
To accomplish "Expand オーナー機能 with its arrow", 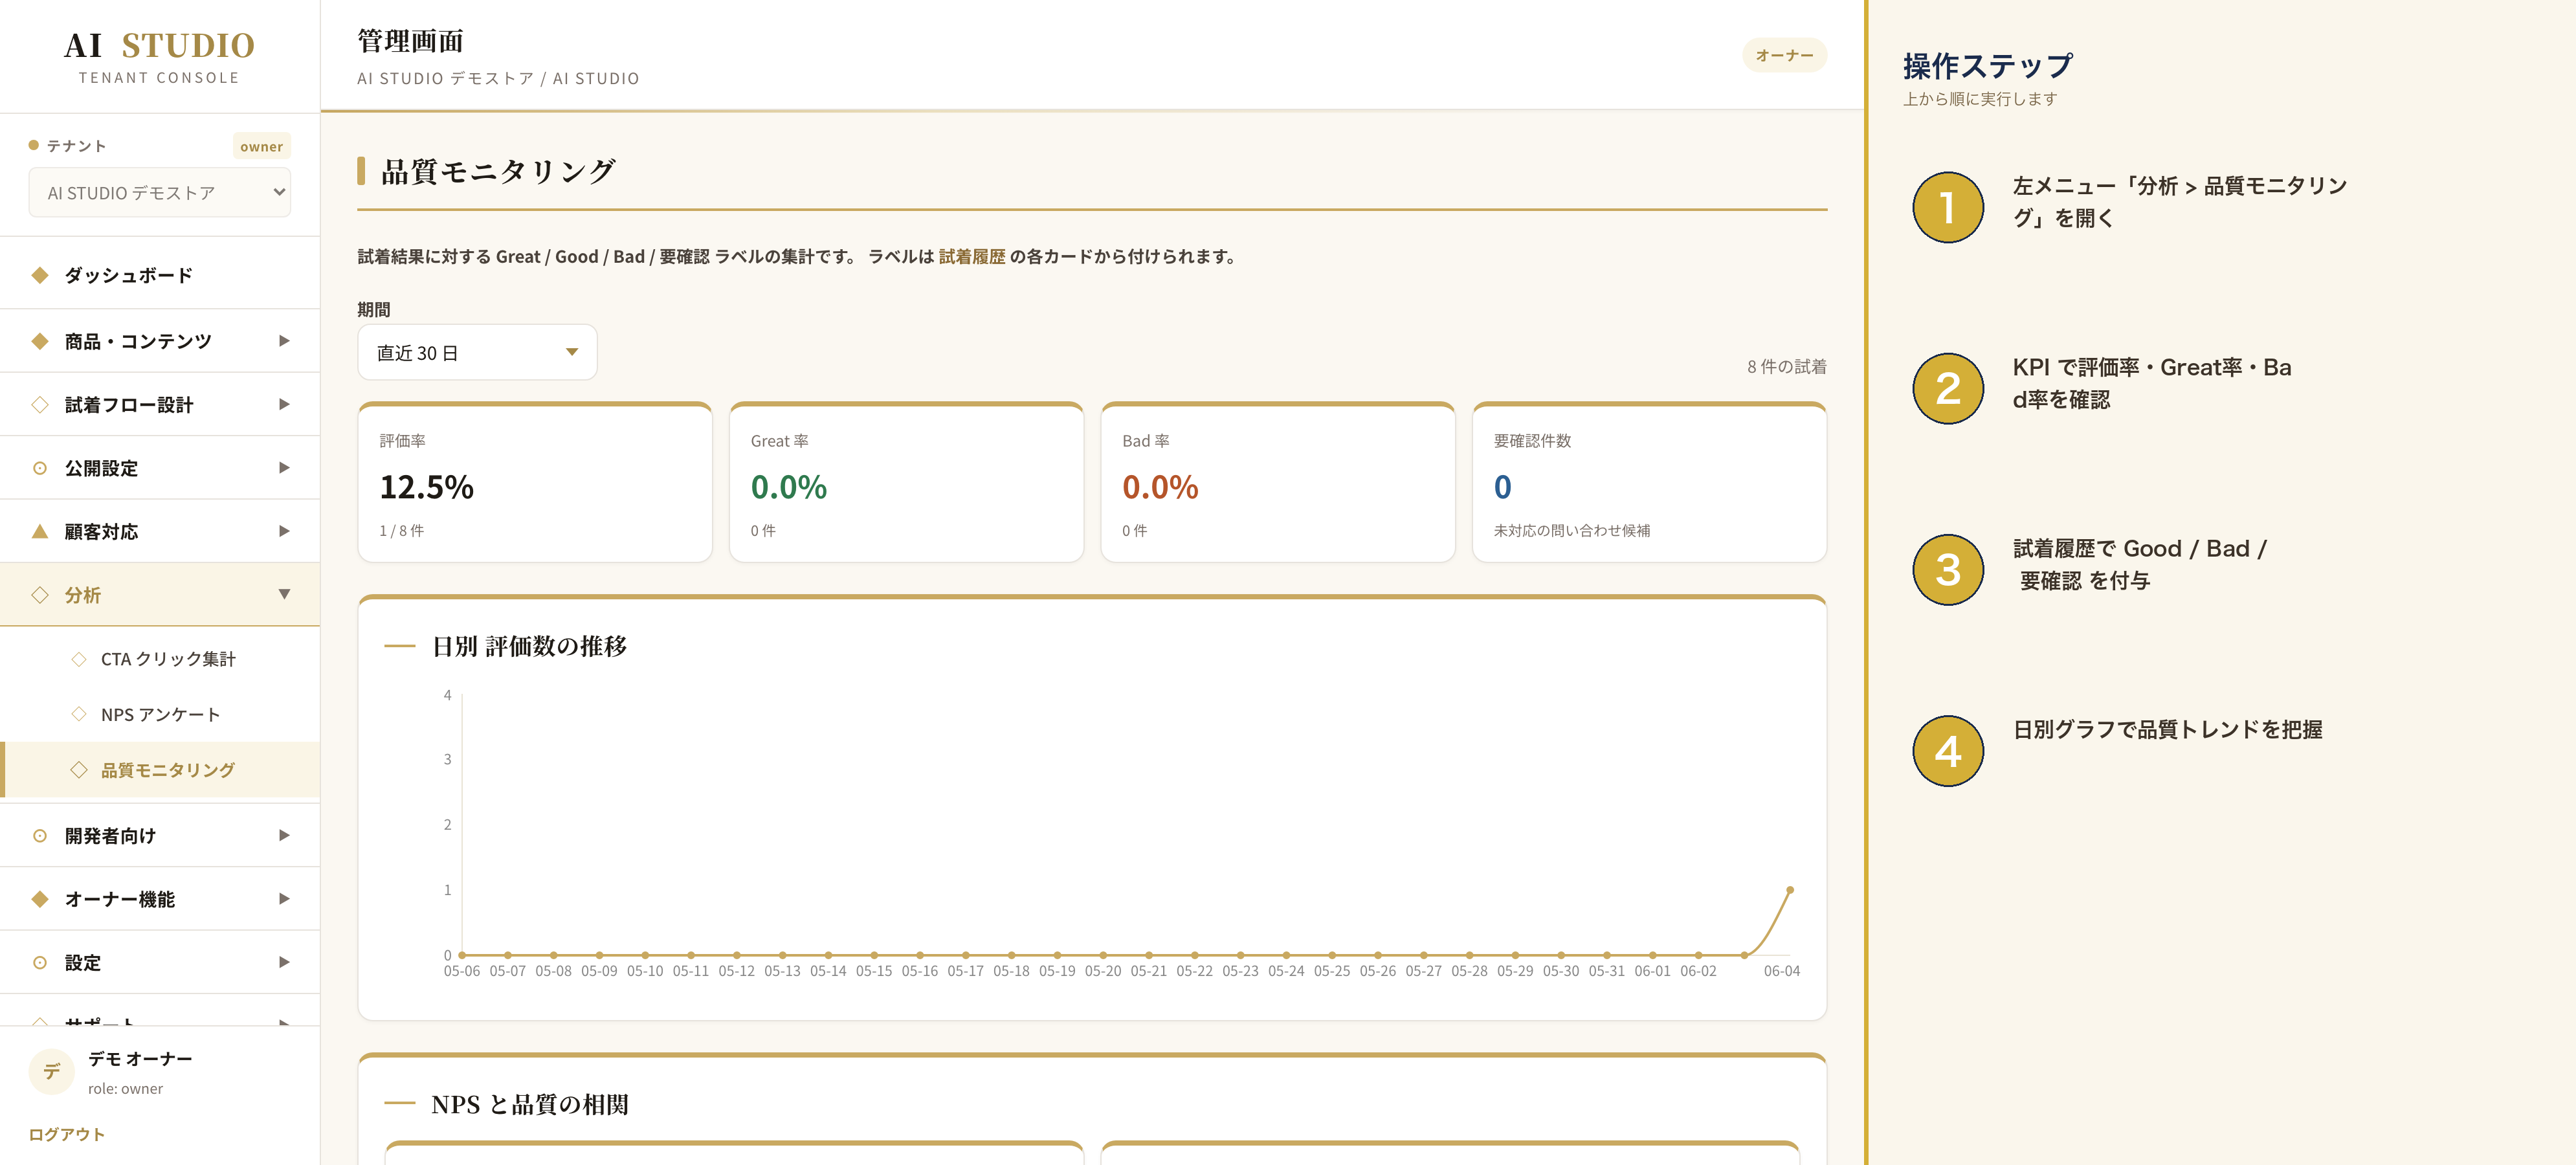I will (284, 899).
